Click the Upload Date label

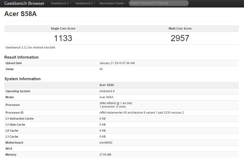pyautogui.click(x=14, y=63)
